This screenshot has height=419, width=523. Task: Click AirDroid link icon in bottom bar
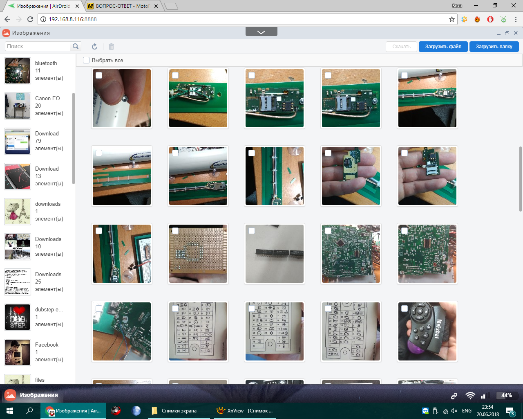(x=454, y=396)
